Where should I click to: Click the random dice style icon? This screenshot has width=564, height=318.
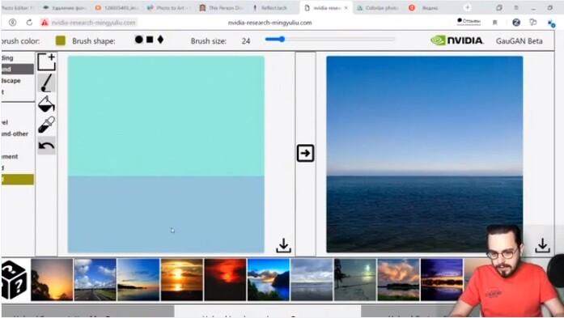14,280
